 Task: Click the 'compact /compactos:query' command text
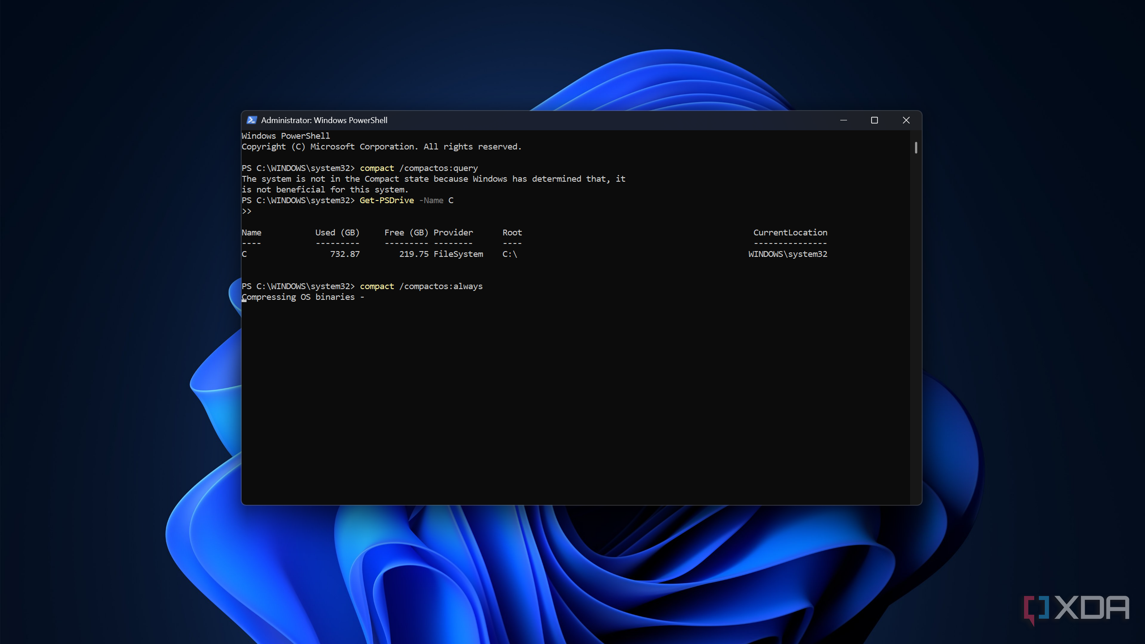click(419, 168)
